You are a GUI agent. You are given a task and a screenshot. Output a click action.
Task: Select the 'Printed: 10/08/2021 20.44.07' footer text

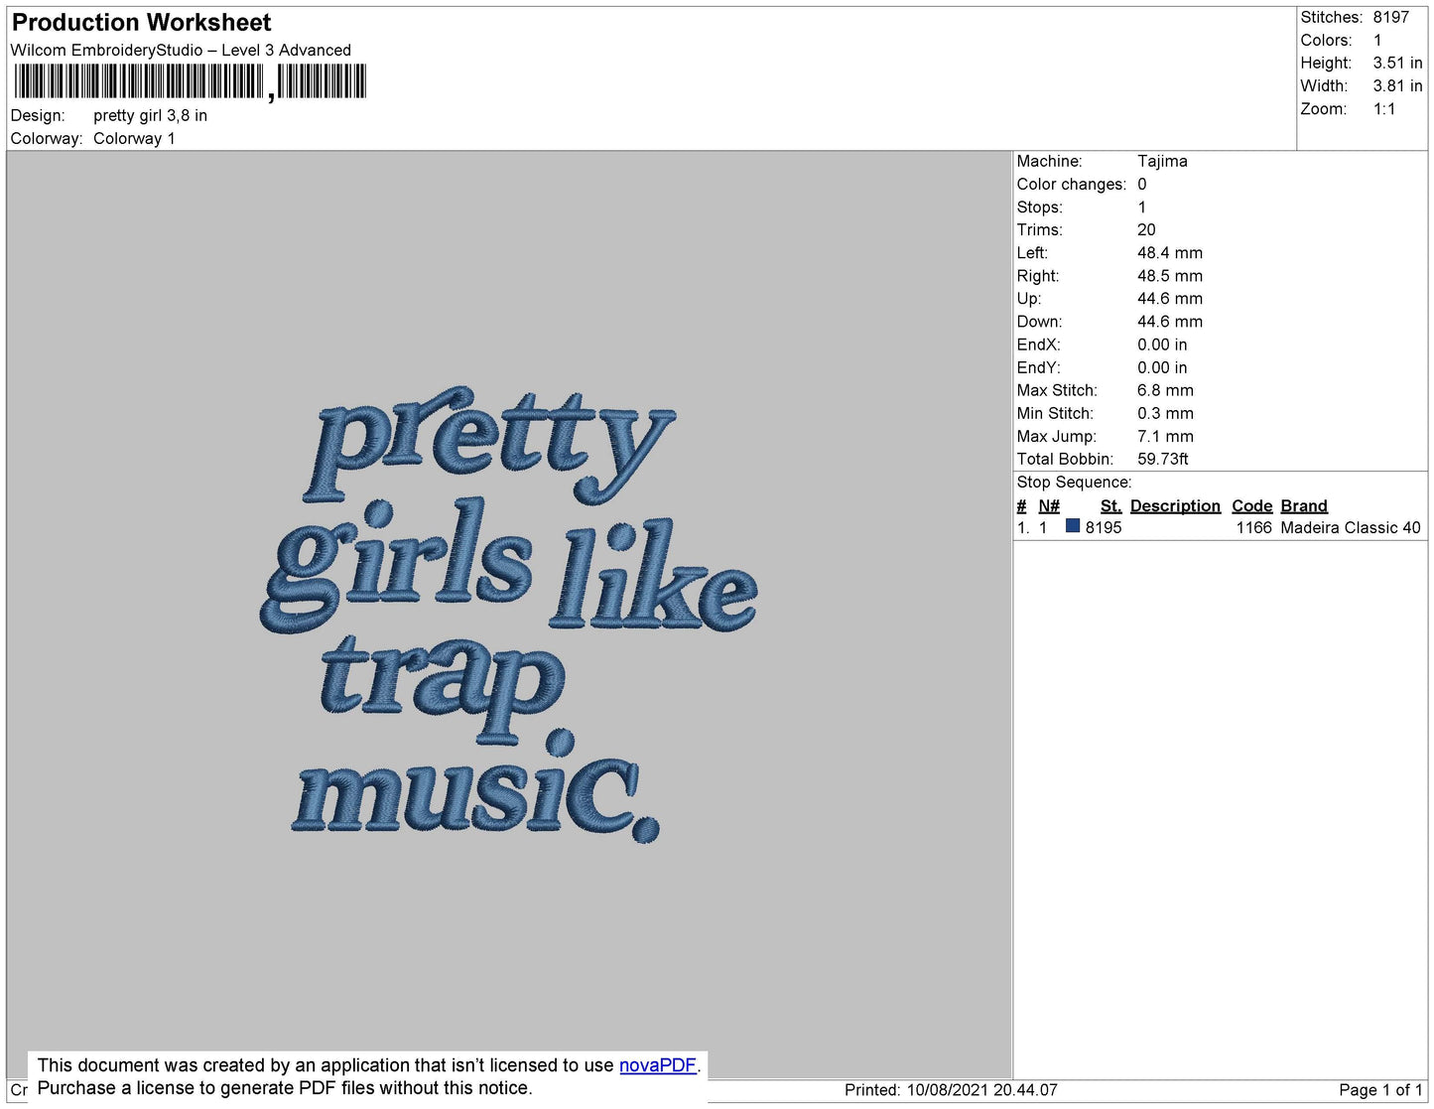coord(951,1090)
